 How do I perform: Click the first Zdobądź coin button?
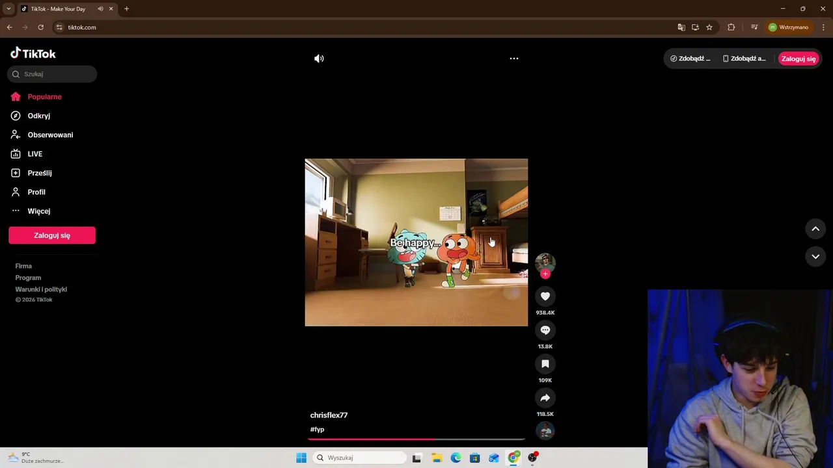tap(690, 58)
